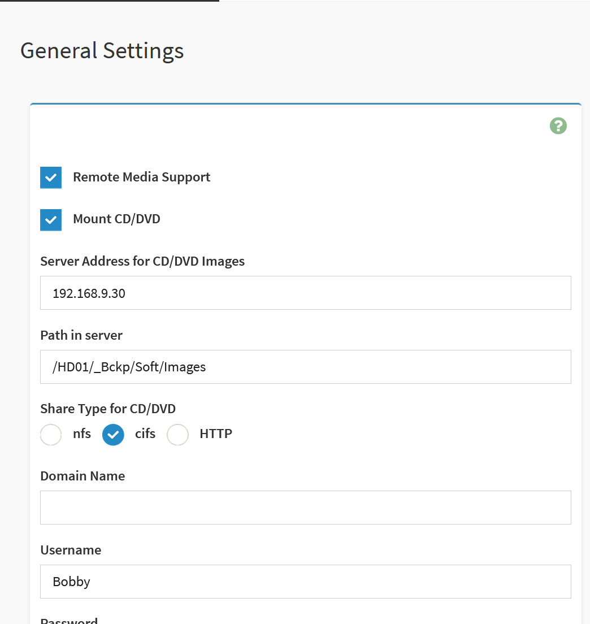Uncheck the Mount CD/DVD checkbox
The height and width of the screenshot is (624, 590).
[51, 219]
